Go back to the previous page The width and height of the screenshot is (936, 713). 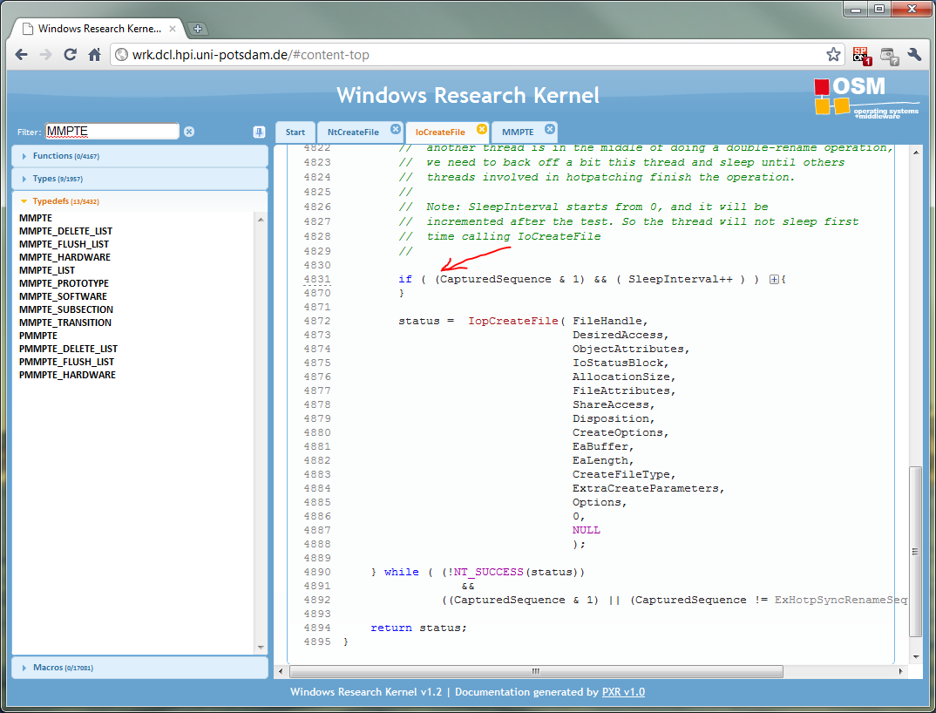coord(22,54)
